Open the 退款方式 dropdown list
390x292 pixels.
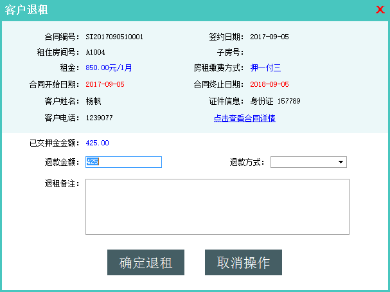point(308,162)
